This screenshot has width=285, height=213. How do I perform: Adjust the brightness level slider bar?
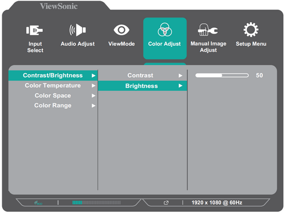[222, 76]
